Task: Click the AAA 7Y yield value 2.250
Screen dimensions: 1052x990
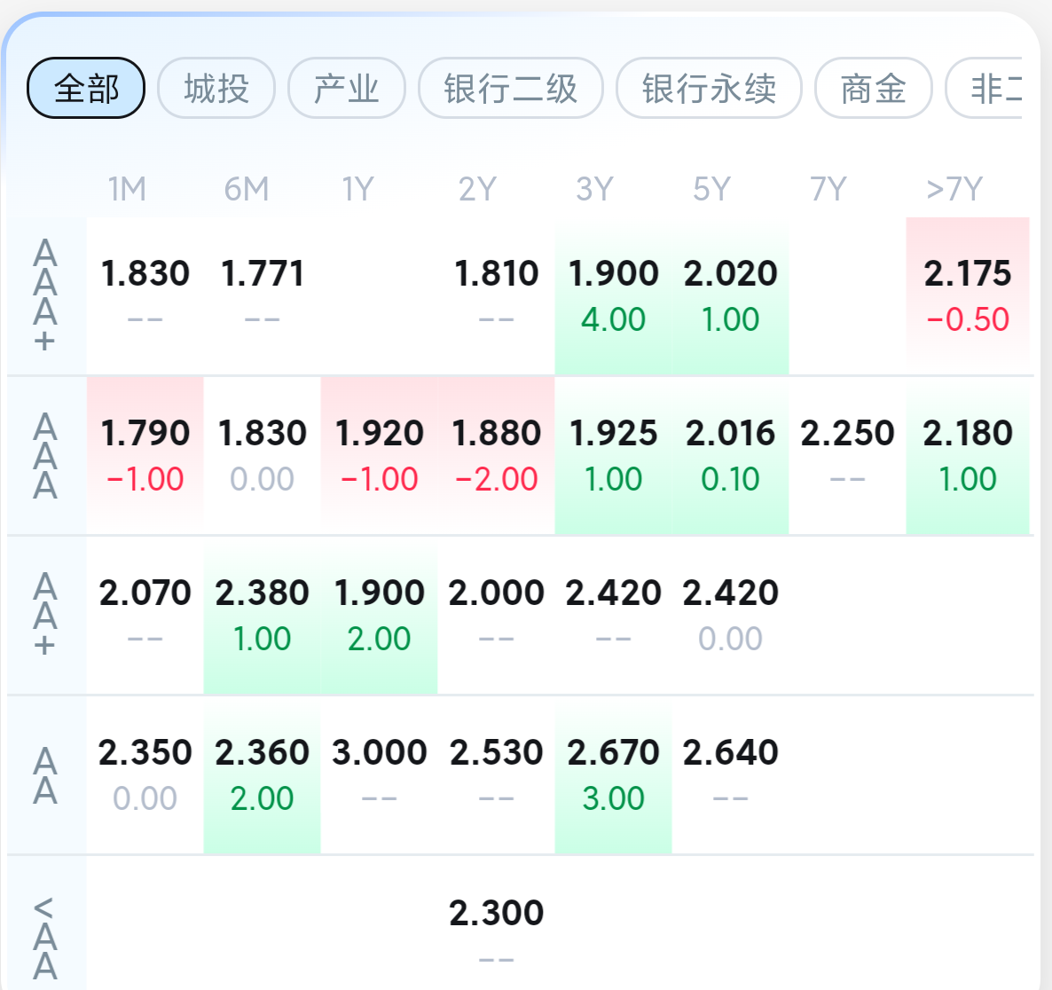Action: coord(847,455)
